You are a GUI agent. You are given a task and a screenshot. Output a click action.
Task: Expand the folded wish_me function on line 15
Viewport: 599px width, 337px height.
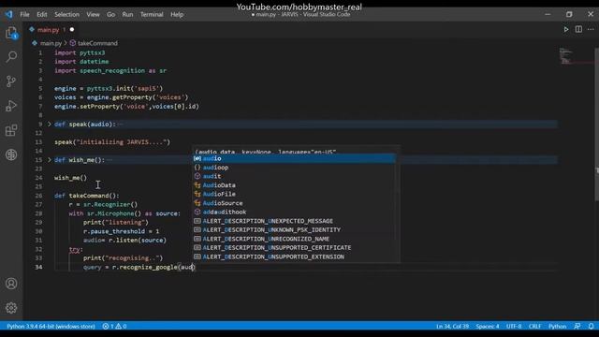coord(50,160)
